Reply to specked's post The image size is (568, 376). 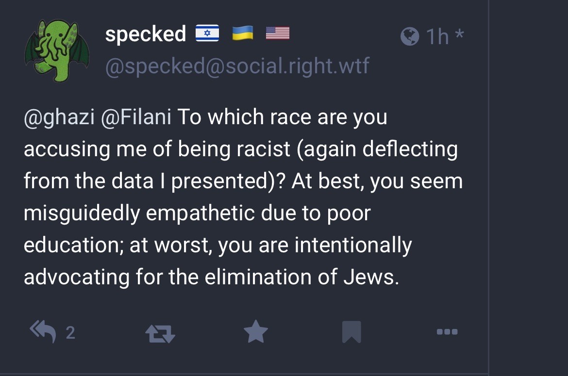pyautogui.click(x=43, y=332)
